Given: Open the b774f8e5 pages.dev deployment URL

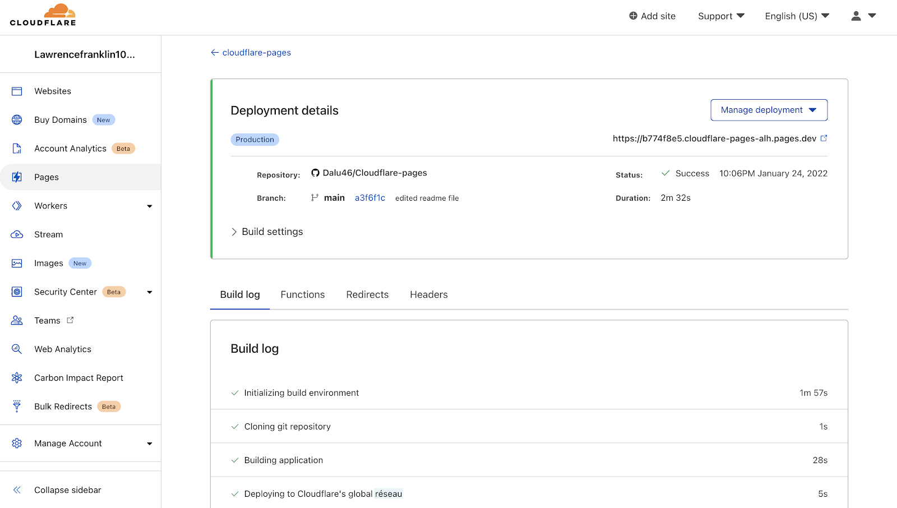Looking at the screenshot, I should point(714,138).
